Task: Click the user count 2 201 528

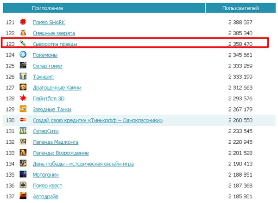Action: click(x=240, y=153)
